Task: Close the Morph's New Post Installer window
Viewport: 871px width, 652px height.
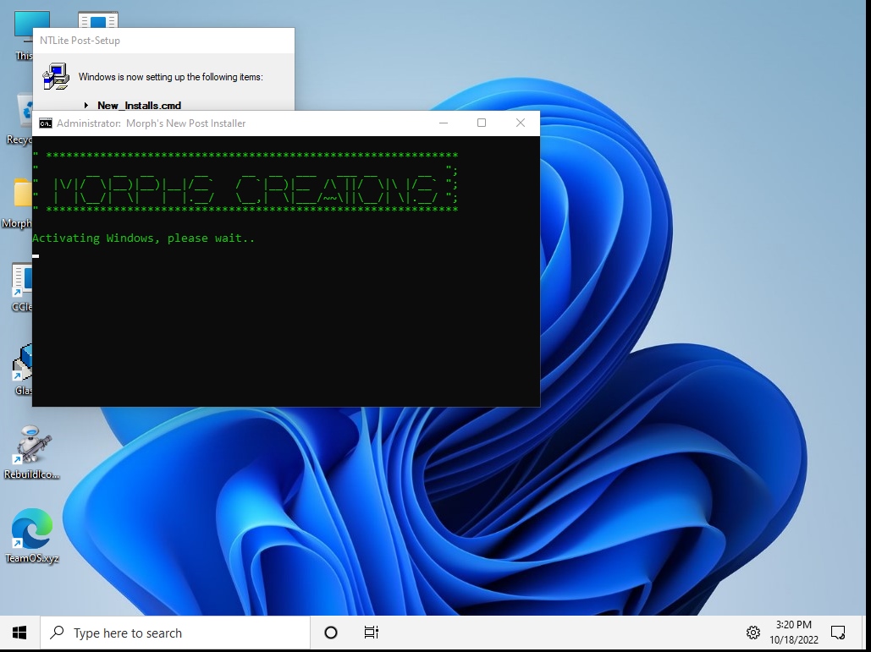Action: pos(521,123)
